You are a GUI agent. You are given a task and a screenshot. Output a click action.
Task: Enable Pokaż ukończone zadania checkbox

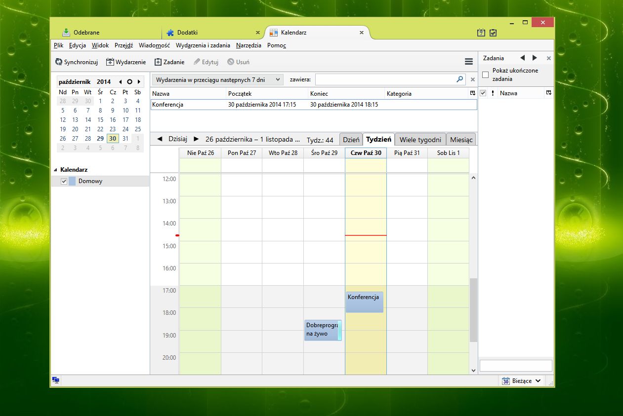point(485,75)
